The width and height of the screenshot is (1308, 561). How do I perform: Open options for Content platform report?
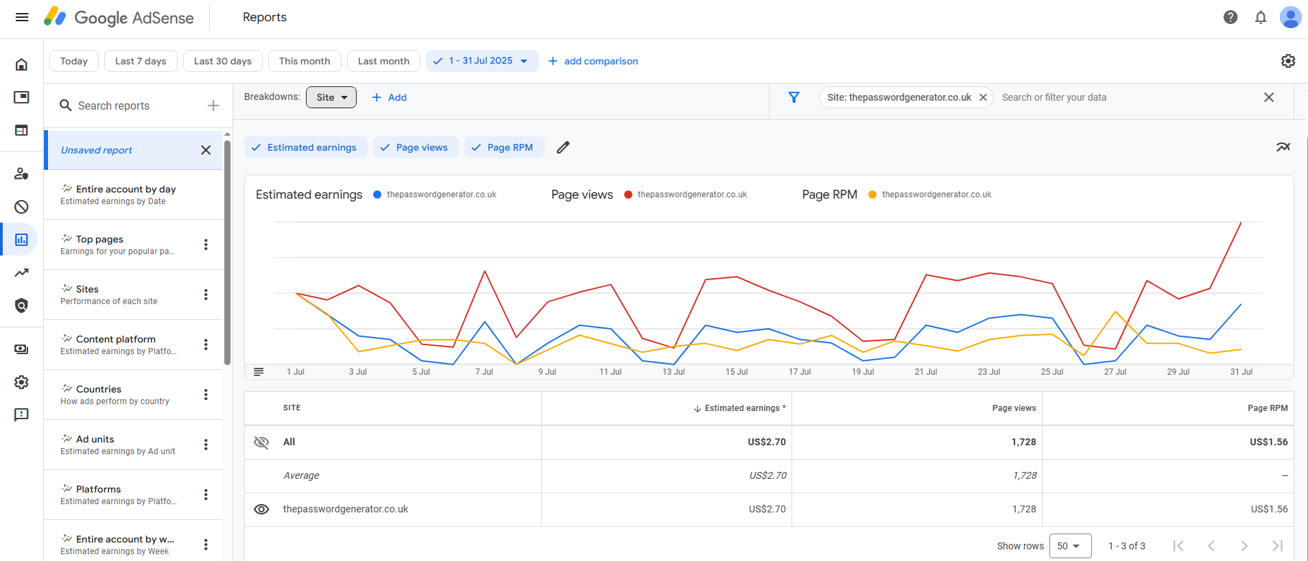point(206,345)
